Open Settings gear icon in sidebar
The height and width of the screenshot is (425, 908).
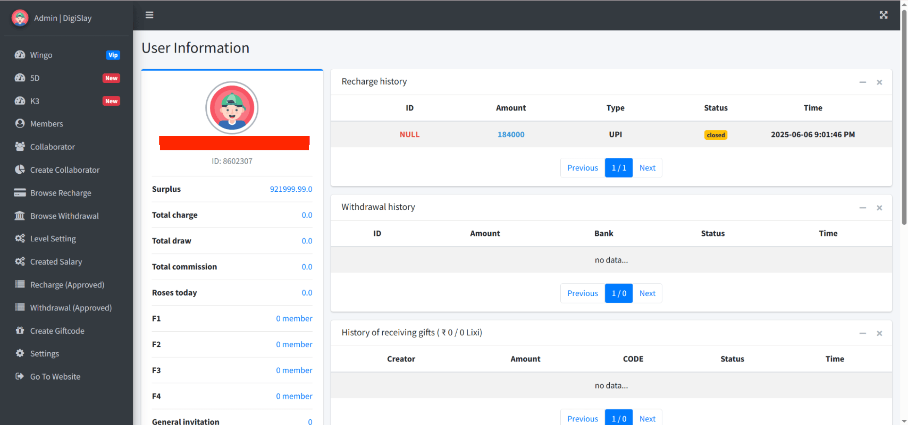pyautogui.click(x=20, y=353)
